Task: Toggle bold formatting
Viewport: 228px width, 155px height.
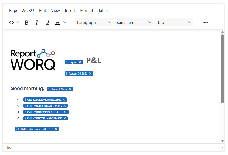Action: click(26, 22)
